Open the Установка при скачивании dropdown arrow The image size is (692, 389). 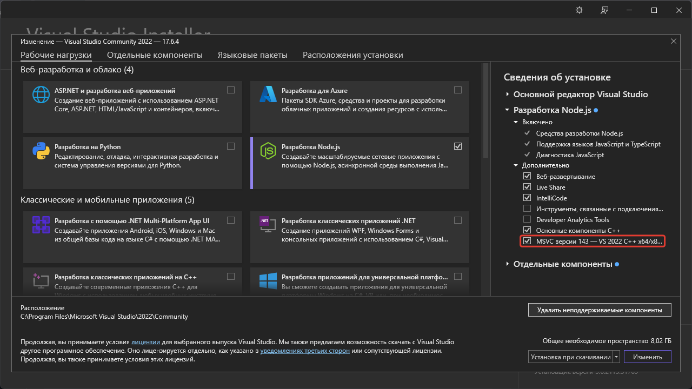coord(616,357)
